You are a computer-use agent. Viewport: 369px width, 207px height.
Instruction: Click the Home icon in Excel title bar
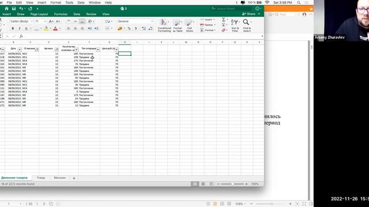tap(6, 9)
